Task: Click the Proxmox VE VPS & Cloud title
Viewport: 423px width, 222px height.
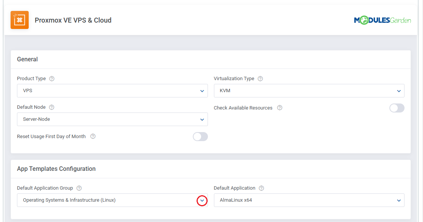Action: click(x=73, y=20)
